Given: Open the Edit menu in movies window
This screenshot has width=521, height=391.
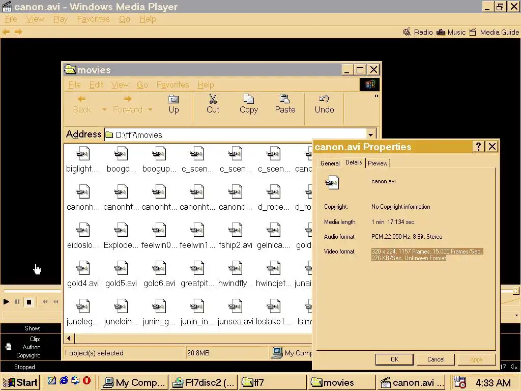Looking at the screenshot, I should (96, 85).
